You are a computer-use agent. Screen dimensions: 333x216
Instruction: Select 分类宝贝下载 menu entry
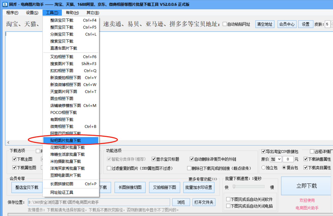[71, 34]
